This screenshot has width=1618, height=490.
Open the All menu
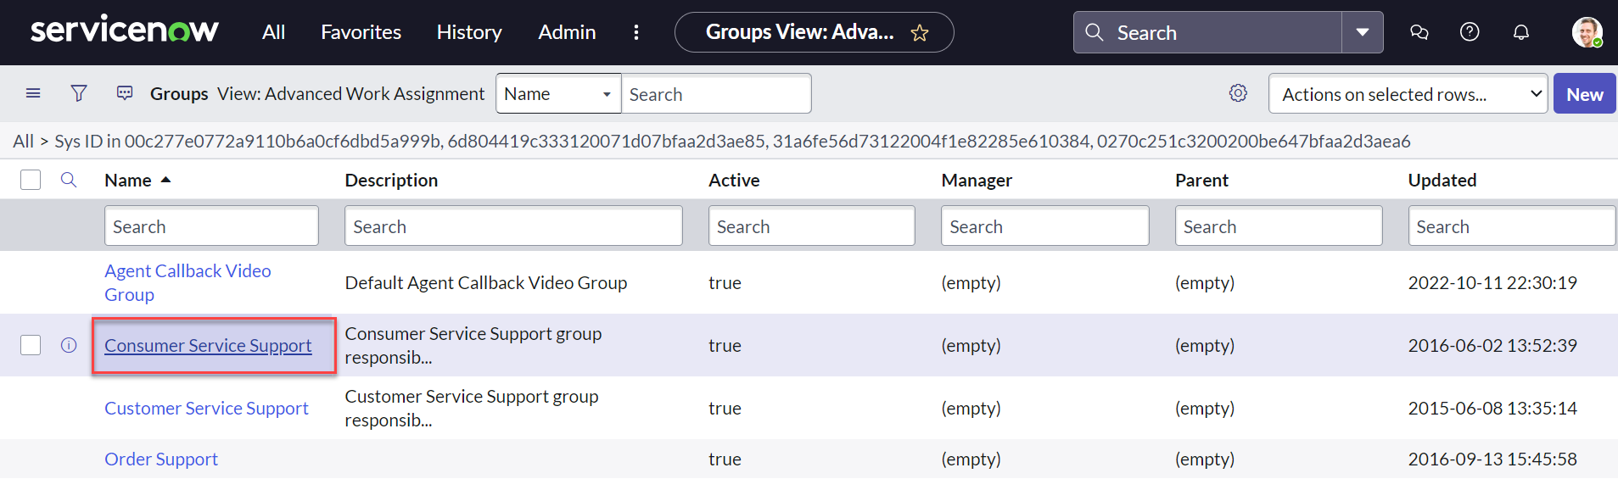(x=273, y=32)
